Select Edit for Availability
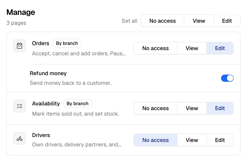Viewport: 250px width, 167px height. 220,108
